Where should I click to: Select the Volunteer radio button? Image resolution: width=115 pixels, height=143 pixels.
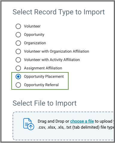coord(18,26)
